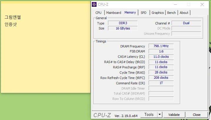This screenshot has width=211, height=120.
Task: Click the DRAM Frequency label
Action: 132,46
